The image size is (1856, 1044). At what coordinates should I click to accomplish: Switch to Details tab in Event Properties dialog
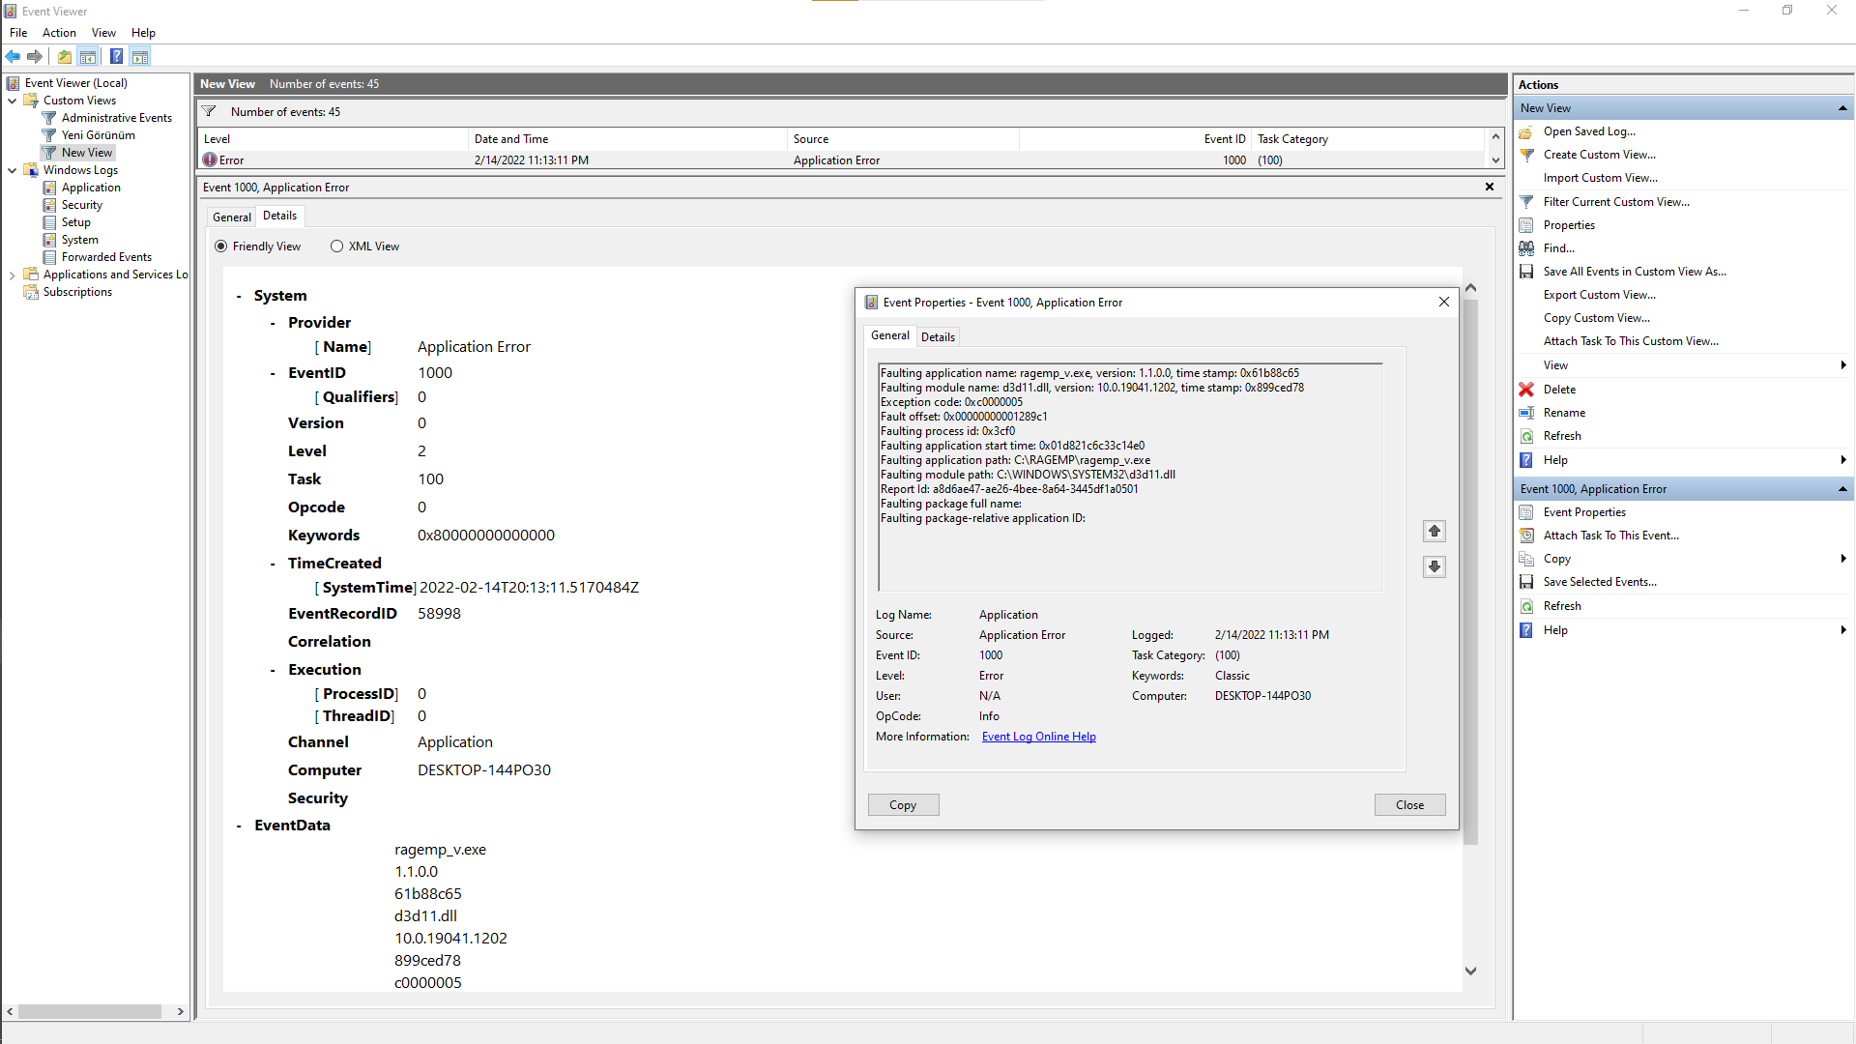pos(938,337)
